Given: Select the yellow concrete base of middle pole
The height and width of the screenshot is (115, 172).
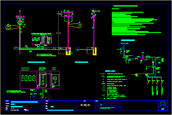Looking at the screenshot, I should coord(68,51).
